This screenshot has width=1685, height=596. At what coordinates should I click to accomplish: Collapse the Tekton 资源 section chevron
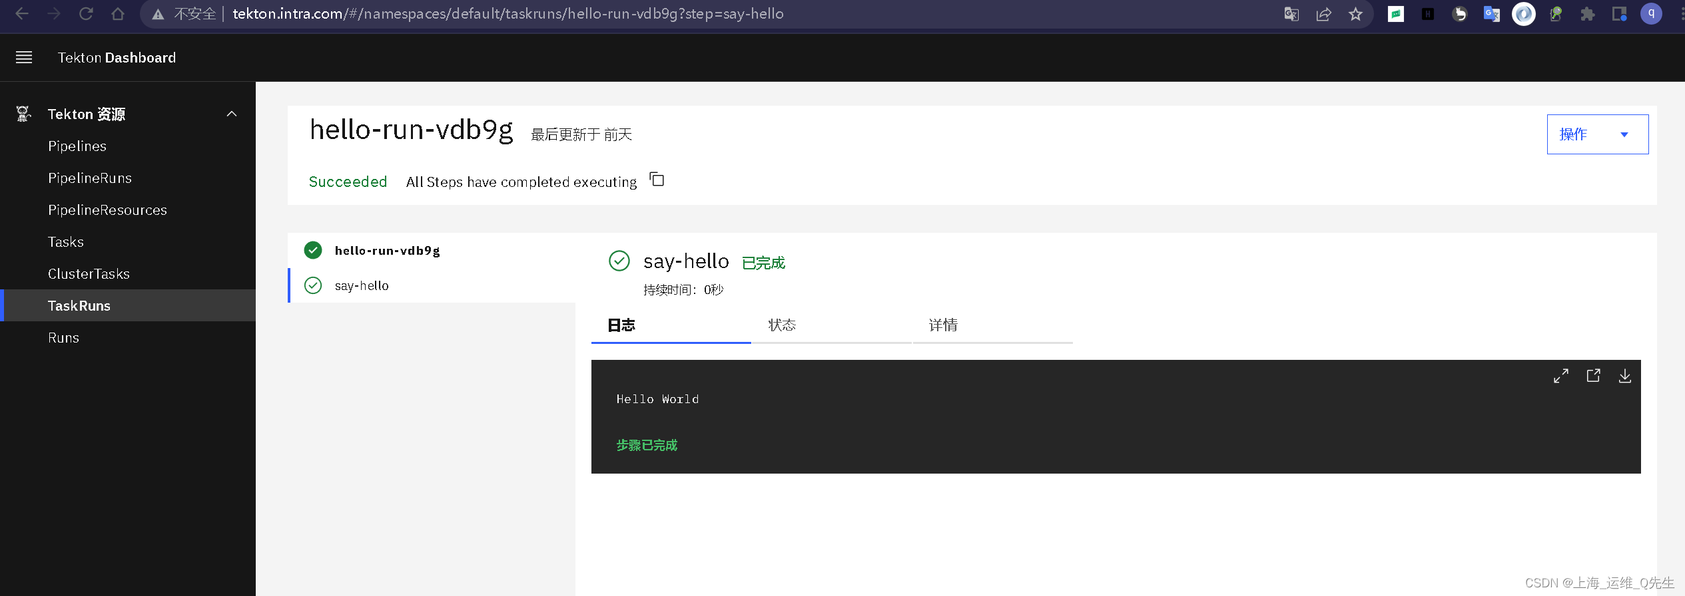coord(232,114)
